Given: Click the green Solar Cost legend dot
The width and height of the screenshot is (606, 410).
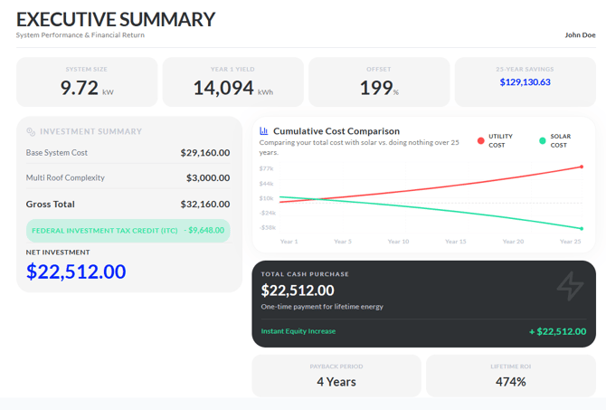Looking at the screenshot, I should pos(542,141).
